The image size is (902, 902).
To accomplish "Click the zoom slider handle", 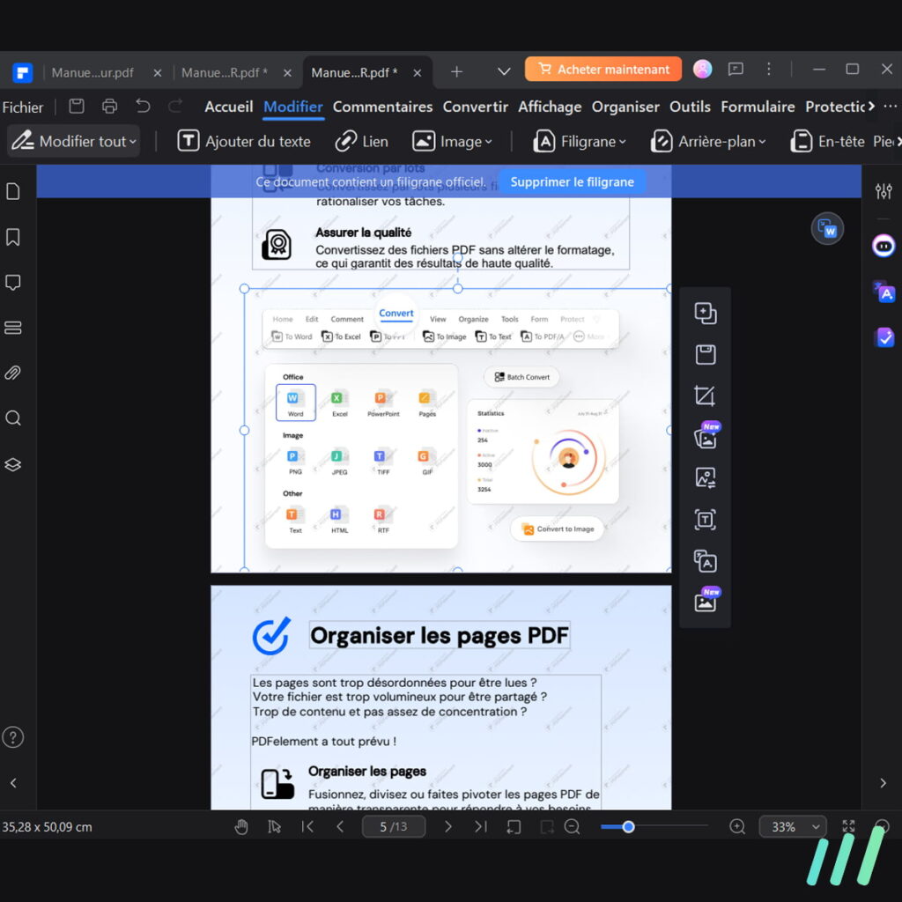I will [x=628, y=826].
